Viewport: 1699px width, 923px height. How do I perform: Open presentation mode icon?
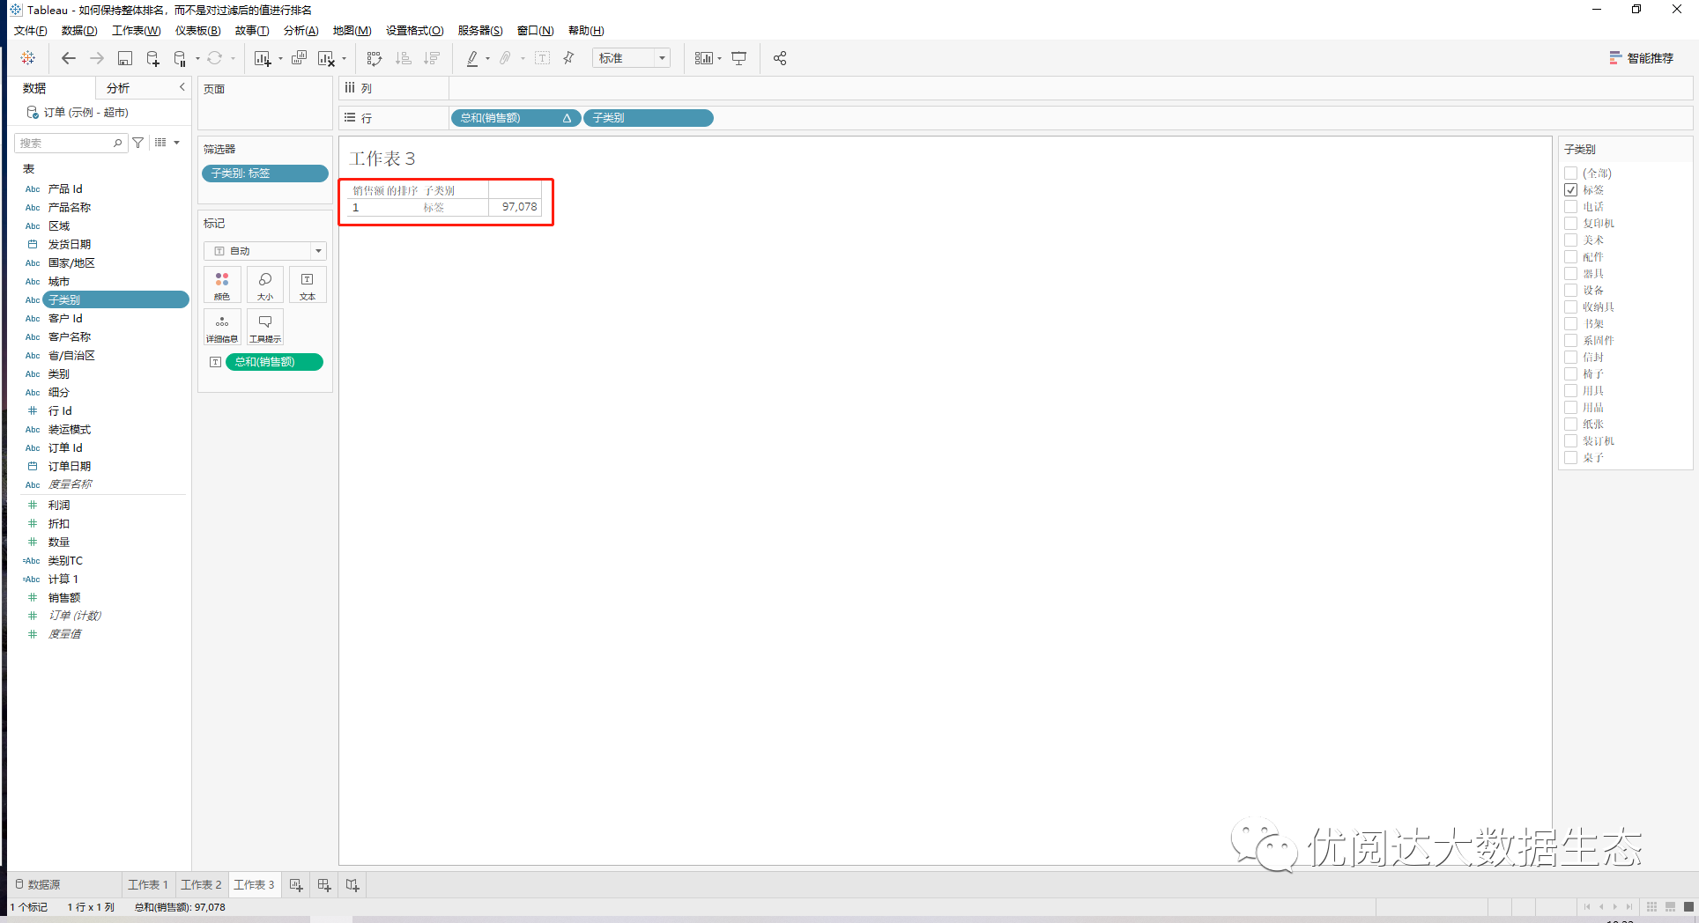(x=739, y=58)
